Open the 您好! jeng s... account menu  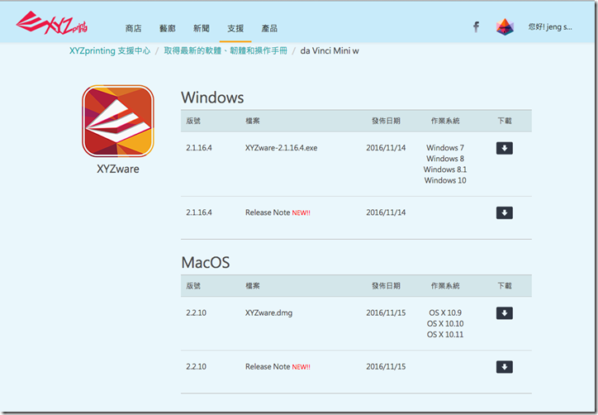[550, 26]
